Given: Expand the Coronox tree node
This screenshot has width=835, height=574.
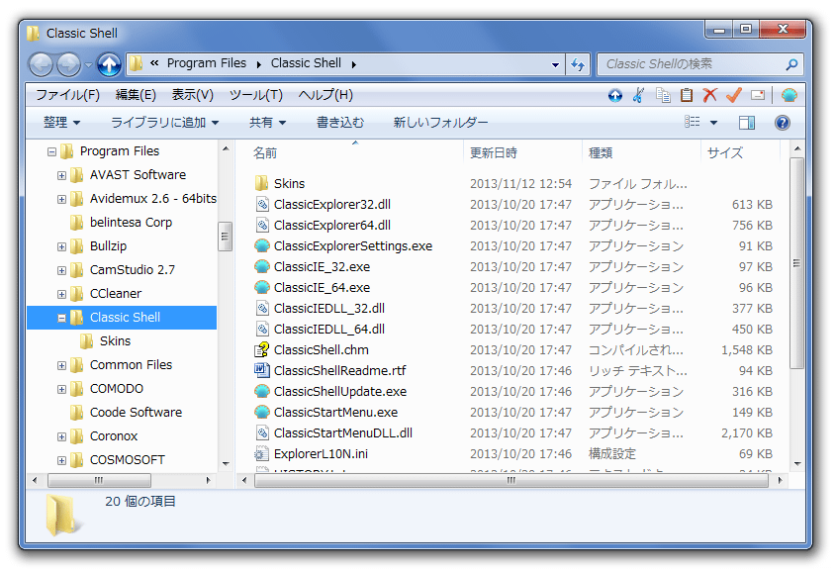Looking at the screenshot, I should coord(61,436).
